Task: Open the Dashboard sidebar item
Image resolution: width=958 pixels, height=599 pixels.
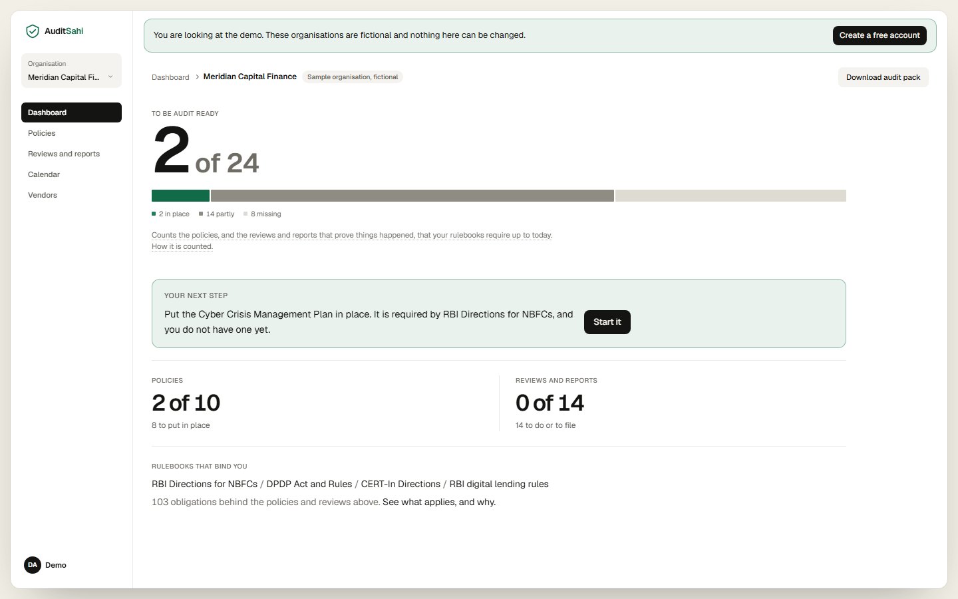Action: 71,112
